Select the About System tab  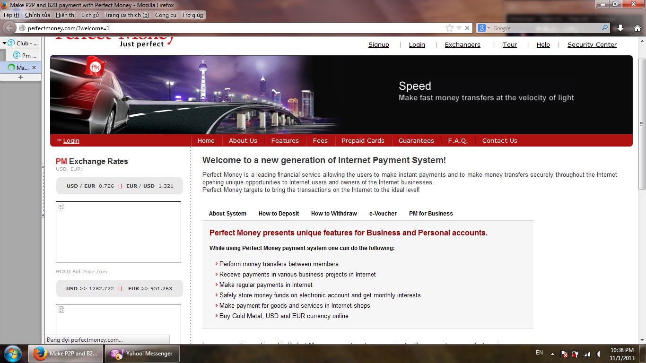point(227,214)
